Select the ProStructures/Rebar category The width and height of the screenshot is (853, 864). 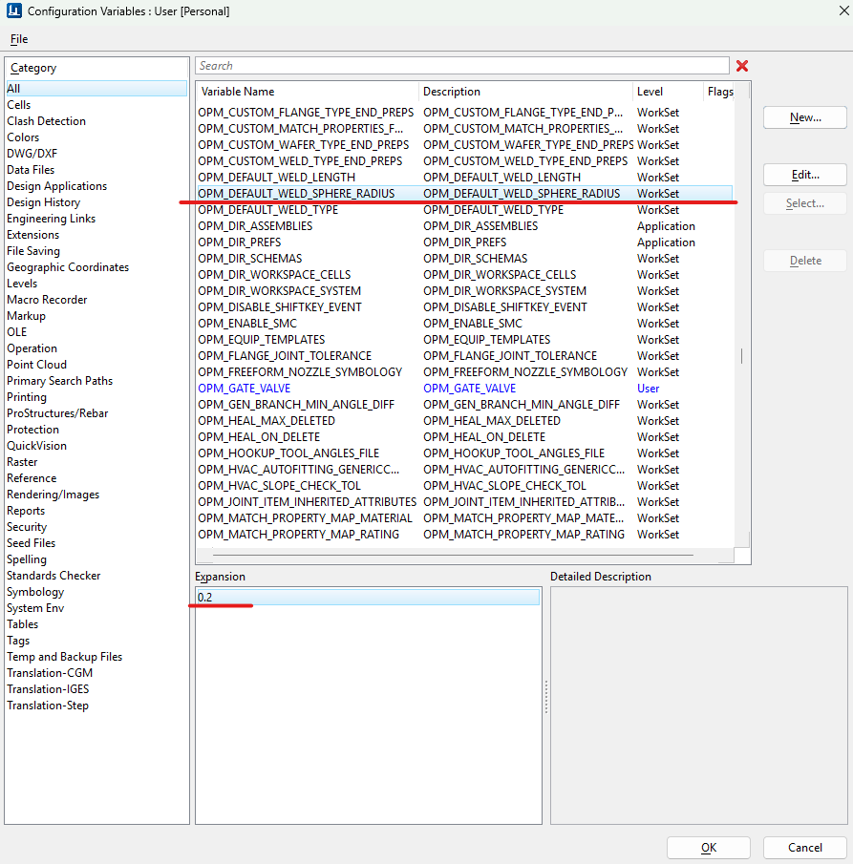pyautogui.click(x=57, y=413)
